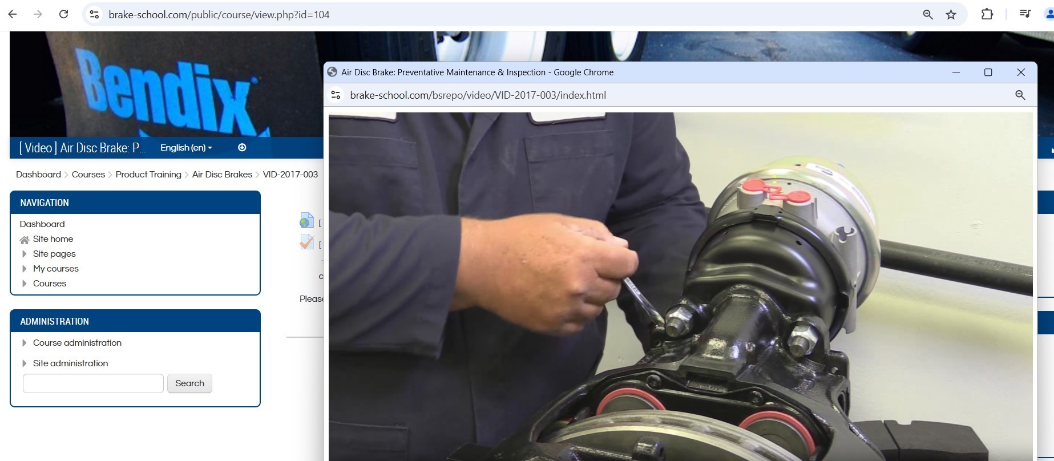The height and width of the screenshot is (461, 1054).
Task: Click the popup window zoom magnifier icon
Action: pyautogui.click(x=1020, y=95)
